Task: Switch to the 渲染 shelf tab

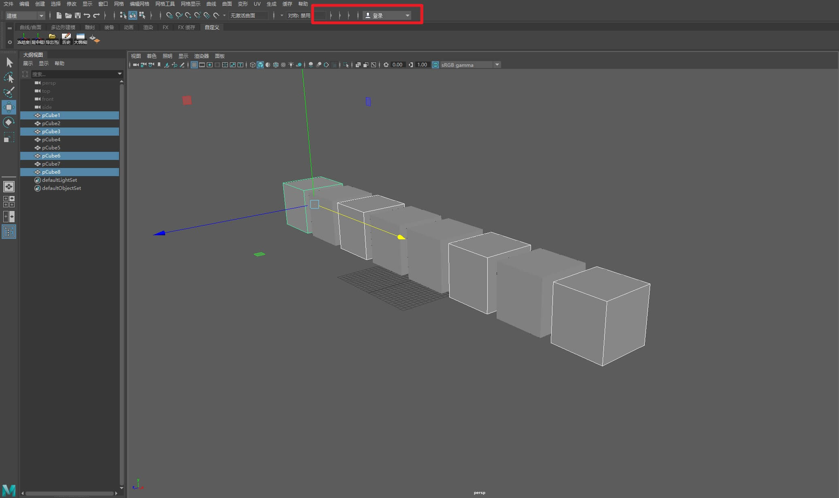Action: click(x=148, y=27)
